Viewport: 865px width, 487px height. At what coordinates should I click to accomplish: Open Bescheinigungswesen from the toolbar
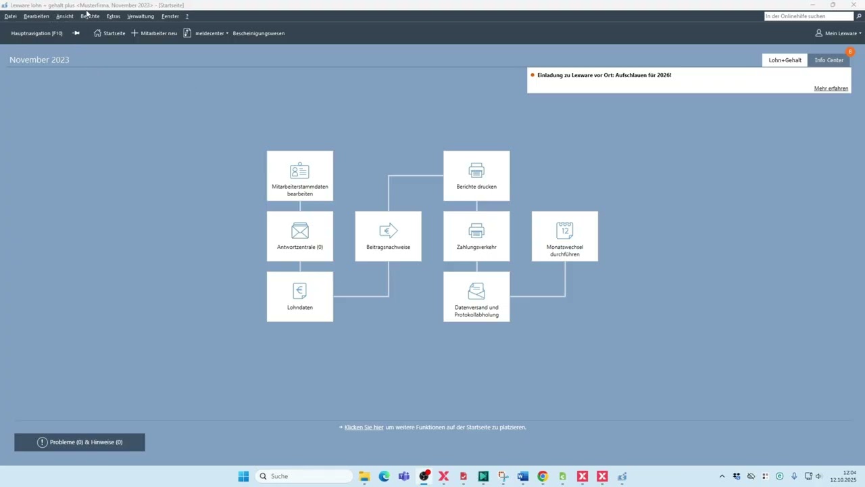(x=259, y=33)
